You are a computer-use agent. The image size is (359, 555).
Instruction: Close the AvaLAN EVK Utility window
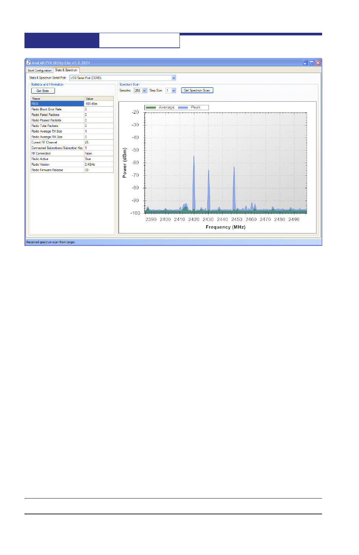coord(318,63)
